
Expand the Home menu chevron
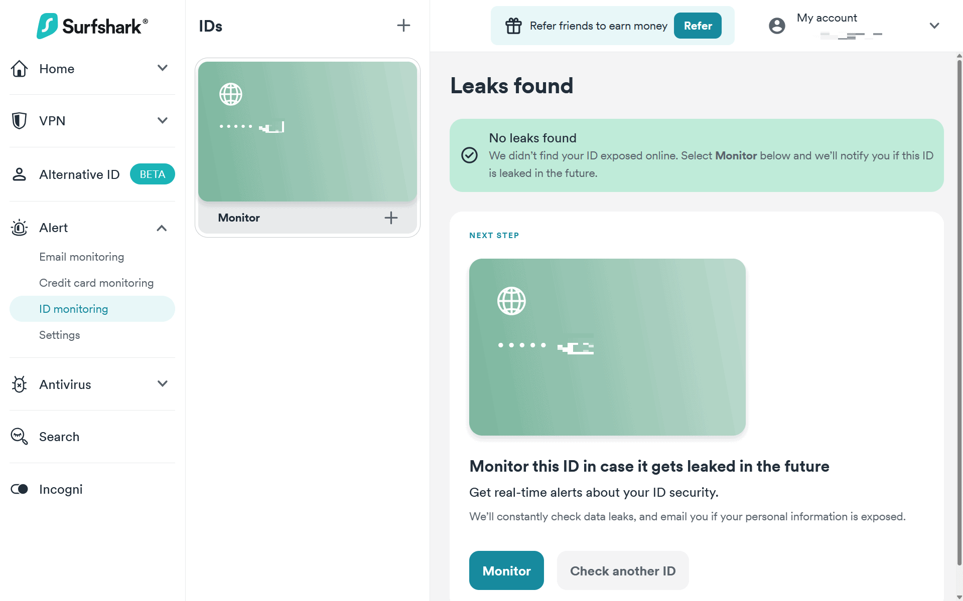[162, 68]
